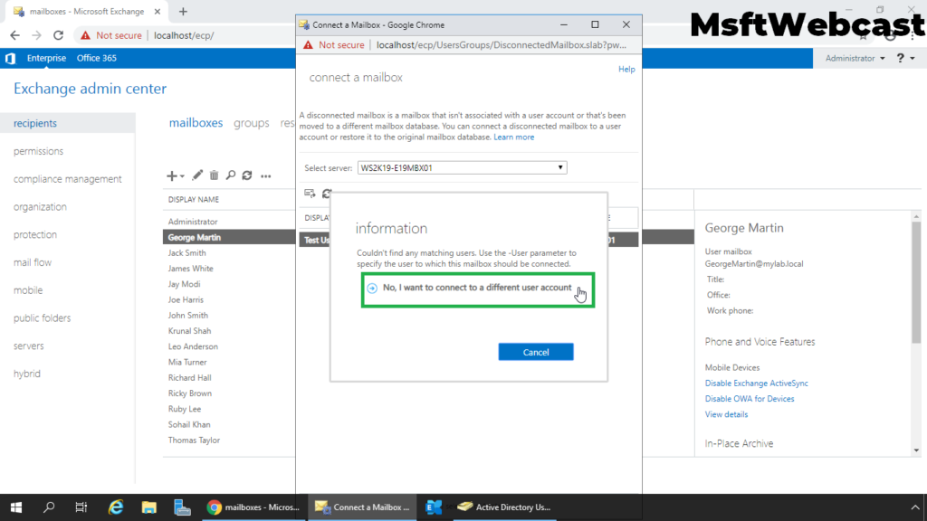The image size is (927, 521).
Task: Click the browser reload button
Action: [58, 35]
